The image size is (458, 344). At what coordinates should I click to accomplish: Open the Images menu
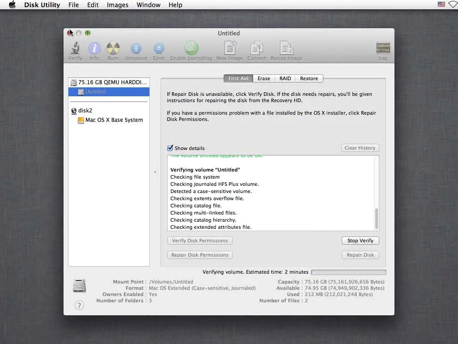click(118, 5)
